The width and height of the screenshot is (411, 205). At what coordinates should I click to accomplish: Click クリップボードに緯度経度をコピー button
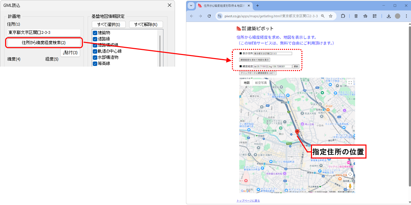(258, 73)
